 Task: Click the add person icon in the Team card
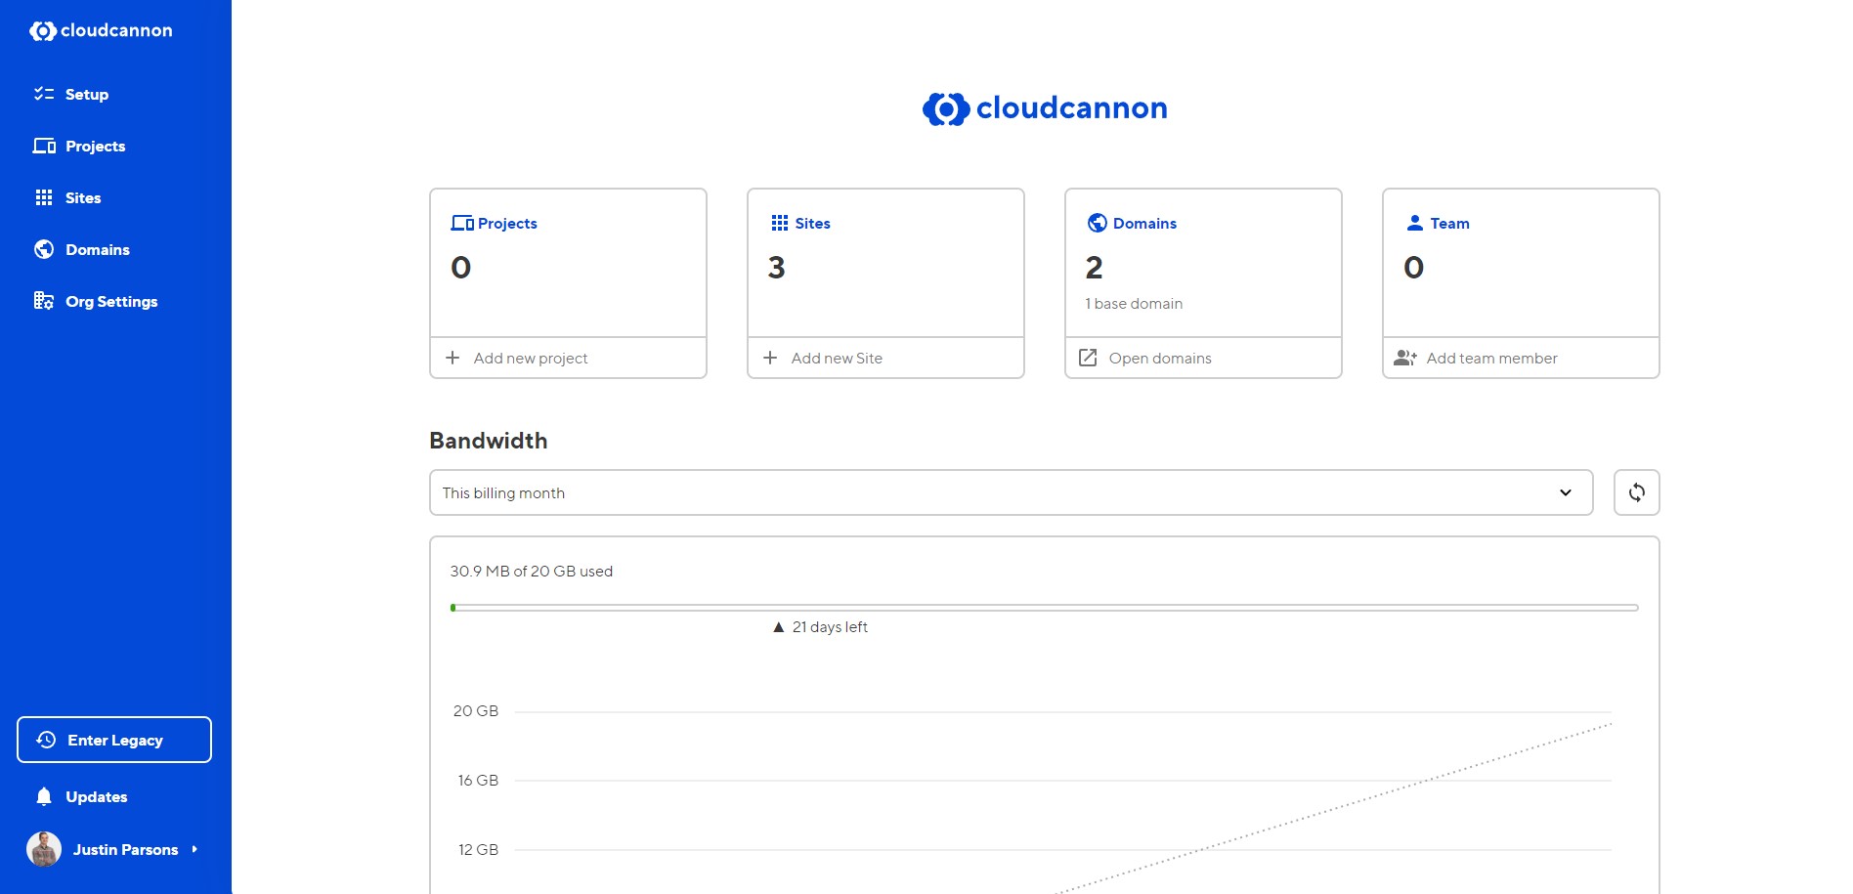(x=1405, y=358)
